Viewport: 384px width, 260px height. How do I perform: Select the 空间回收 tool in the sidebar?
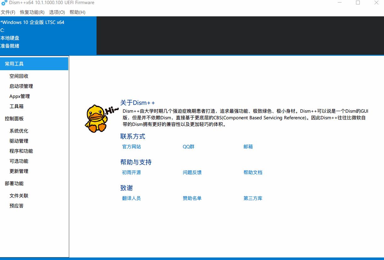[19, 76]
